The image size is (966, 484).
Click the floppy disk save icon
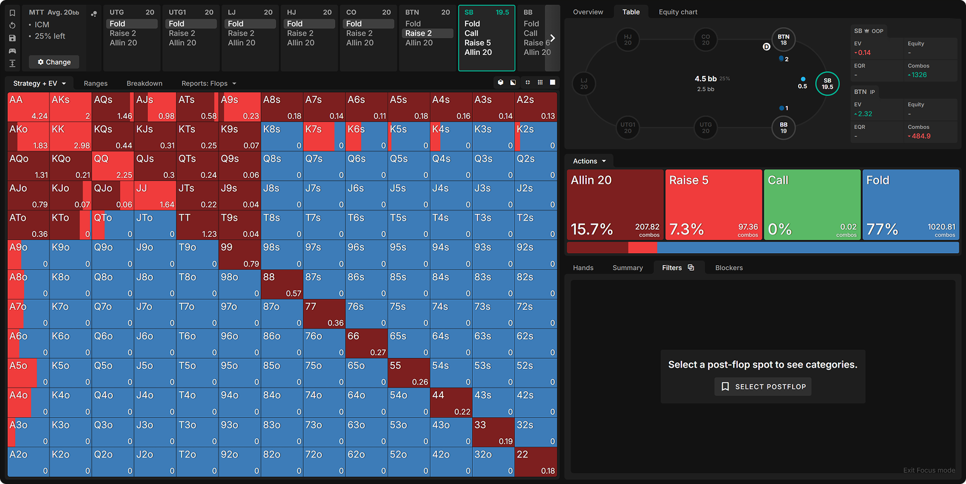(x=12, y=38)
